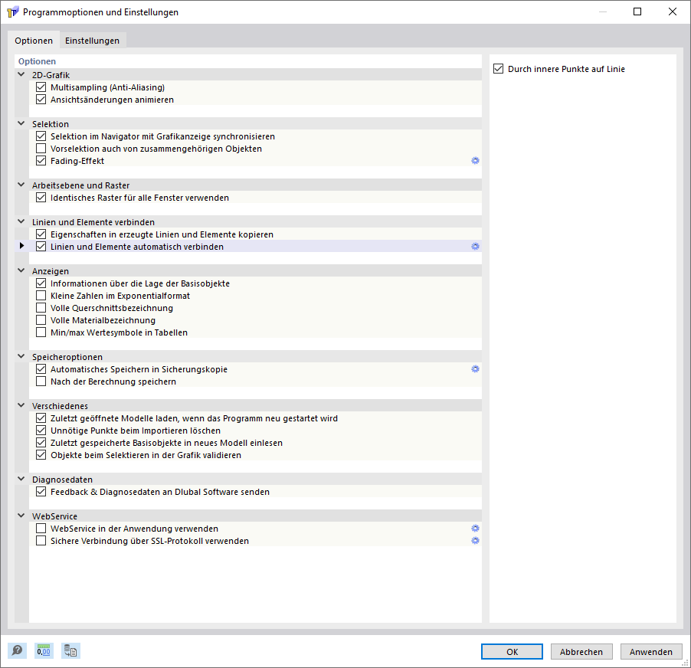Open gear settings for Linien und Elemente automatisch verbinden
The width and height of the screenshot is (691, 668).
(x=475, y=246)
